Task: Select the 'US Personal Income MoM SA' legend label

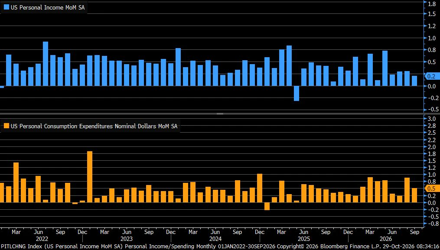Action: [47, 8]
